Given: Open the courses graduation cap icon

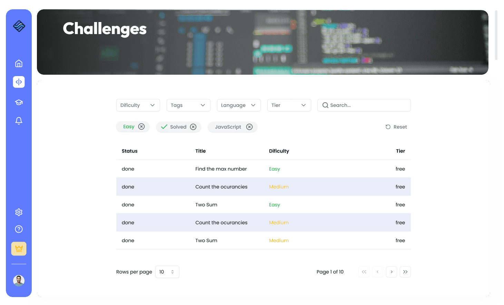Looking at the screenshot, I should coord(19,102).
